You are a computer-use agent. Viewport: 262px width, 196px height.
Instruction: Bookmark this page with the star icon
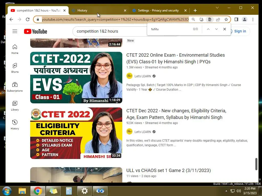(x=226, y=19)
